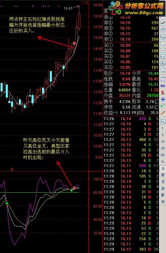166x253 pixels.
Task: Click the red S signal marker above indicator panel
Action: (x=12, y=169)
